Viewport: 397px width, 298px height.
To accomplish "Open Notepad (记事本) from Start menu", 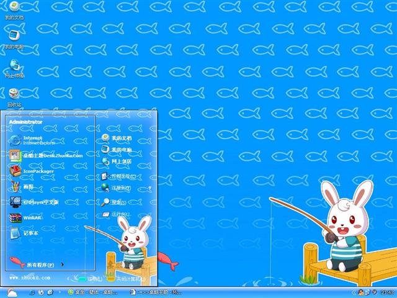I will pos(24,233).
